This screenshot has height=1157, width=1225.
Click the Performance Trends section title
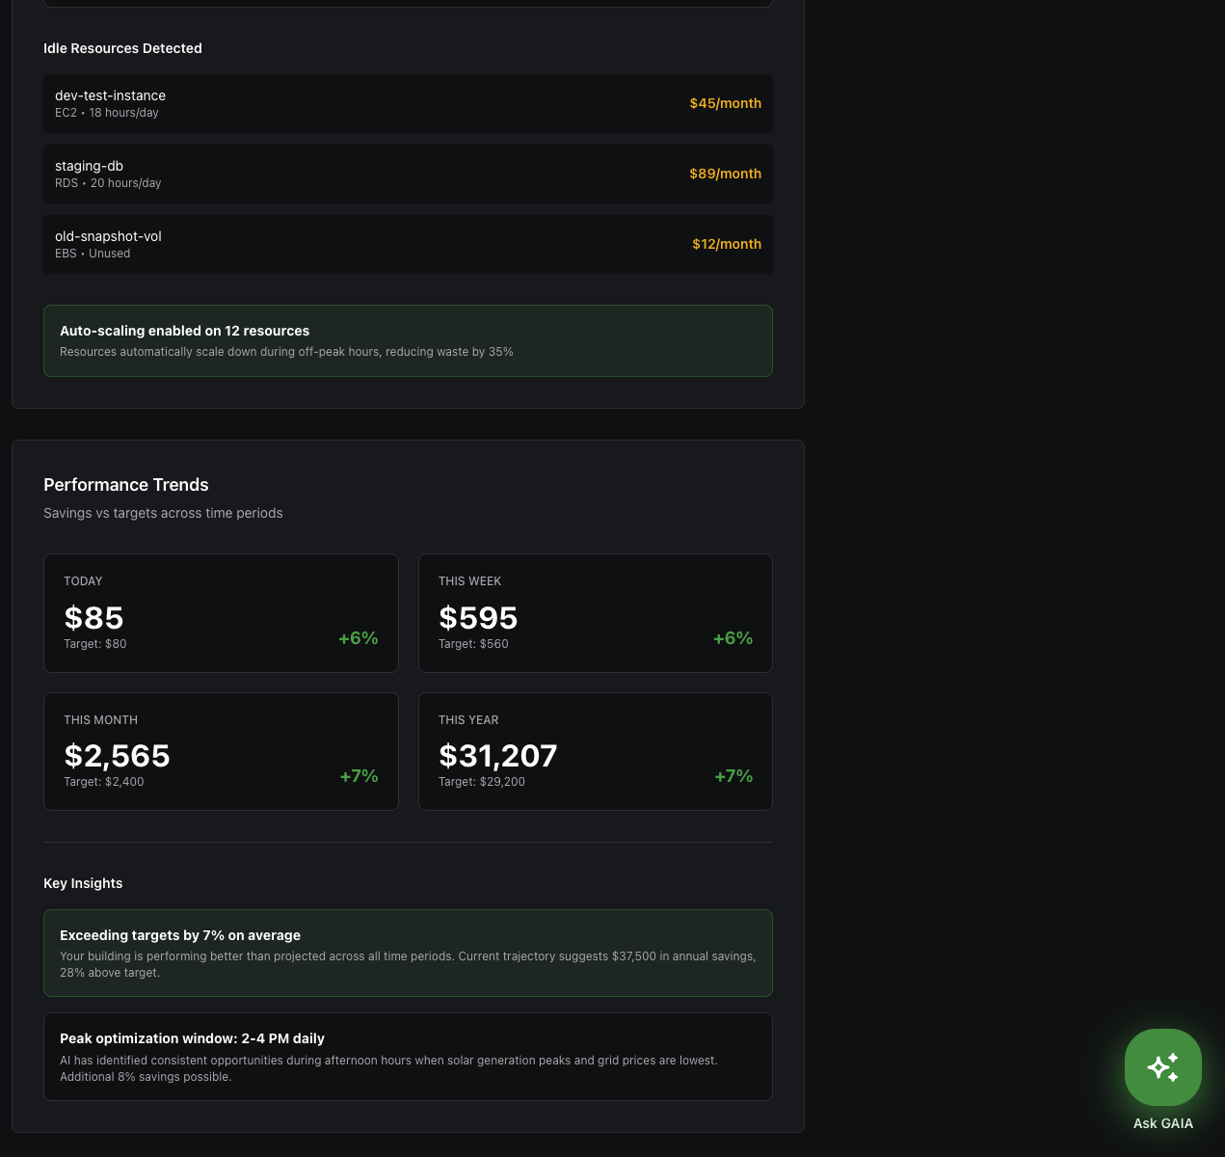(126, 485)
